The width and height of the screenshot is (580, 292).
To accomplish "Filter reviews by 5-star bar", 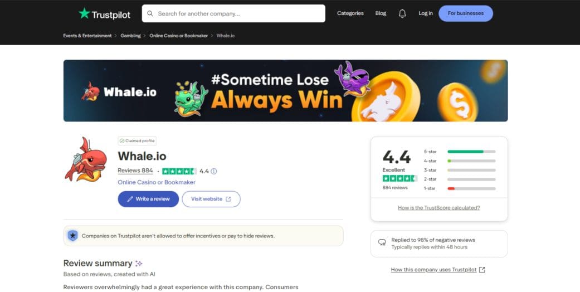I will tap(471, 152).
